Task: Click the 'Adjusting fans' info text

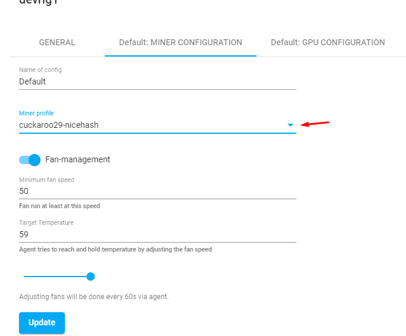Action: click(94, 296)
